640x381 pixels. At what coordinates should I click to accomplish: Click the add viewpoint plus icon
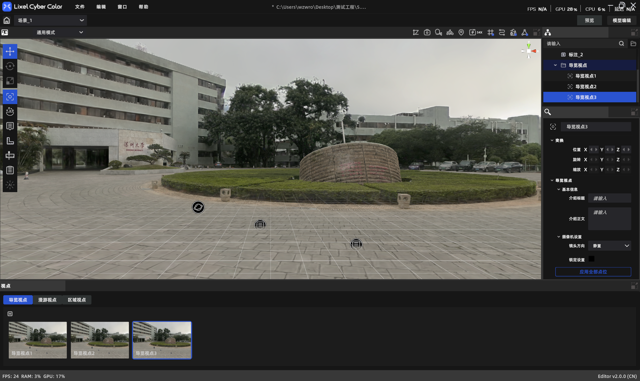click(10, 314)
